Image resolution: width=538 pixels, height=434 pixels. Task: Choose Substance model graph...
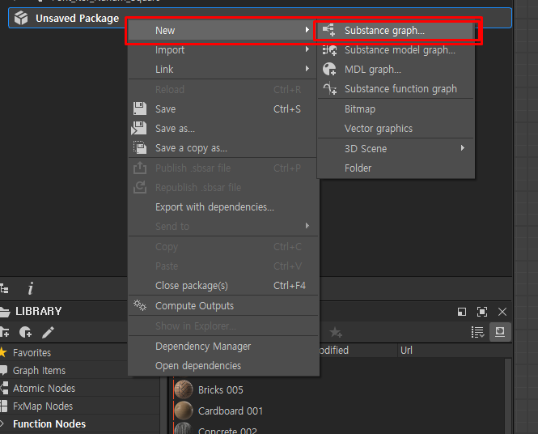[x=396, y=50]
